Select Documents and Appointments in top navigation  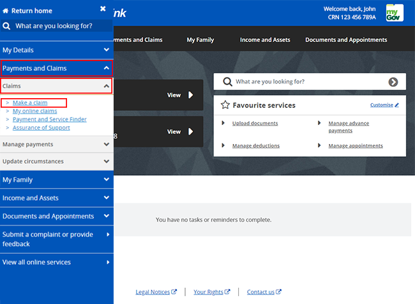click(x=346, y=40)
